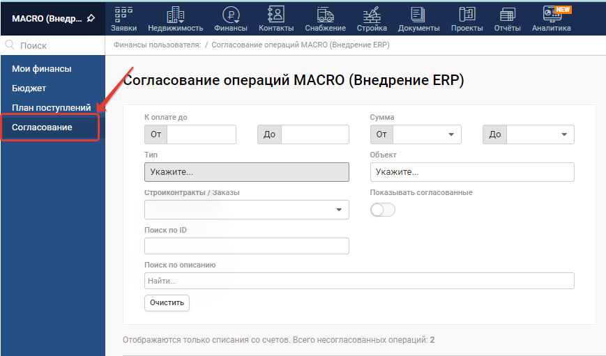Screen dimensions: 606x356
Task: Open the Документы module icon
Action: coord(418,14)
